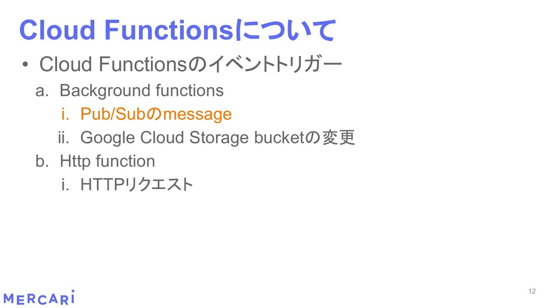This screenshot has width=547, height=308.
Task: Select the HTTPリクエスト text
Action: pyautogui.click(x=136, y=185)
